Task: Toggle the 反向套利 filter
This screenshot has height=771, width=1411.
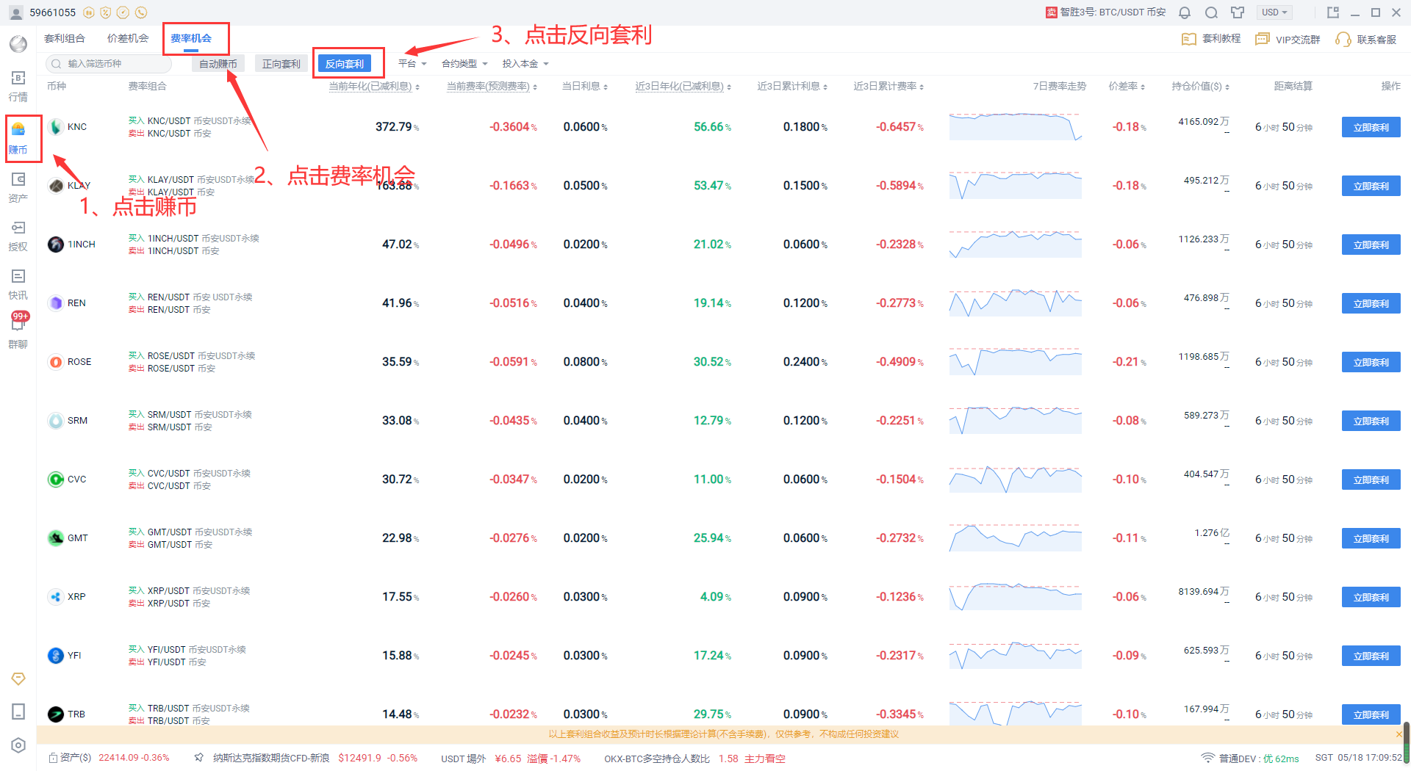Action: 345,64
